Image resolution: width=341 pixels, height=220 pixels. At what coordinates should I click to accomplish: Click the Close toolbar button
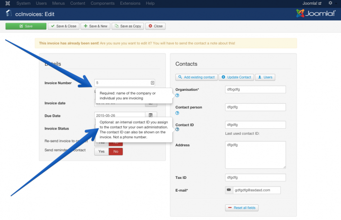pos(155,26)
